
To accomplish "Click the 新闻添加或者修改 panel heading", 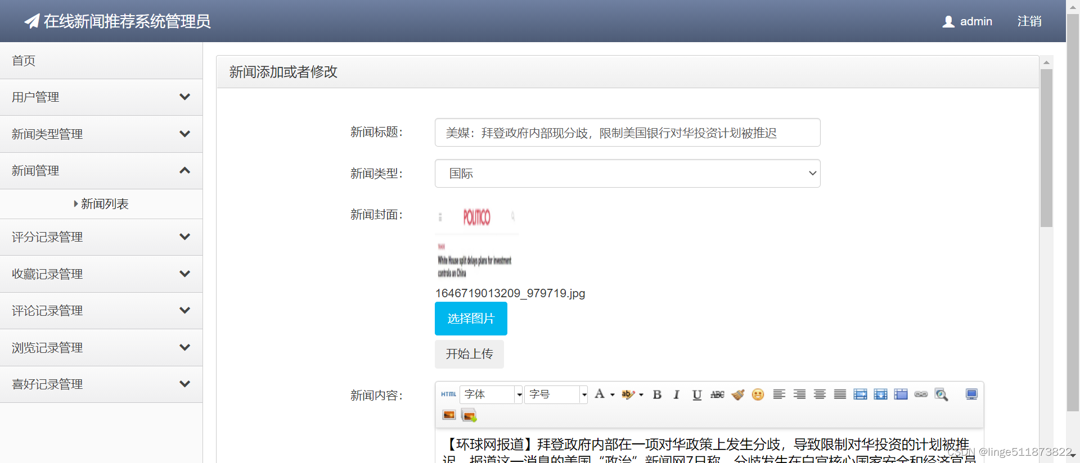I will click(283, 72).
